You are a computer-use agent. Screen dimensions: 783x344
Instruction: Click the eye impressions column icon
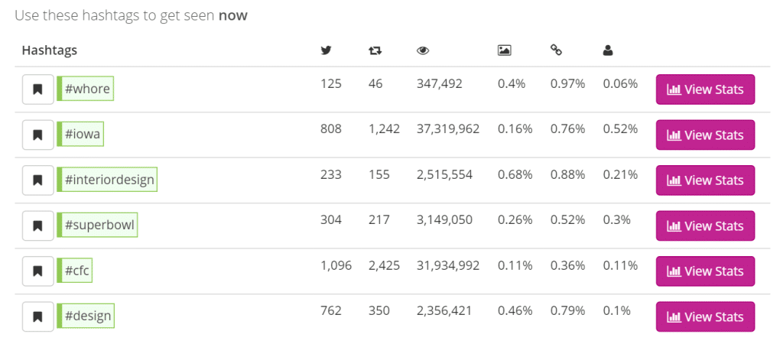[x=423, y=50]
